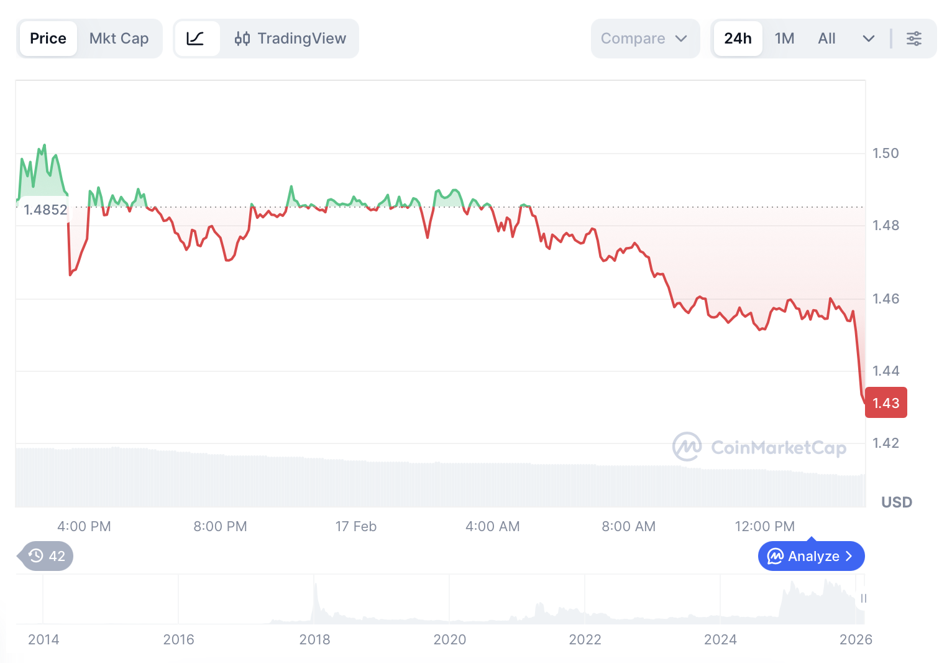Open the Compare dropdown

point(644,39)
